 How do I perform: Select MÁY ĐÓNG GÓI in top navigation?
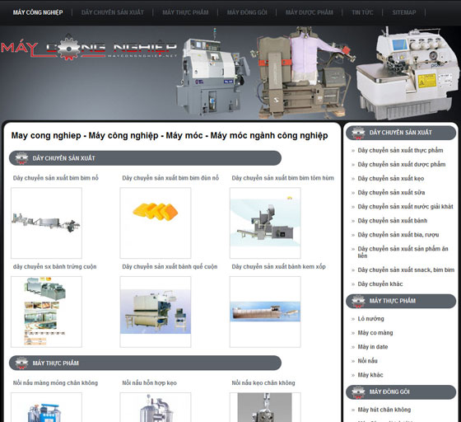(247, 12)
